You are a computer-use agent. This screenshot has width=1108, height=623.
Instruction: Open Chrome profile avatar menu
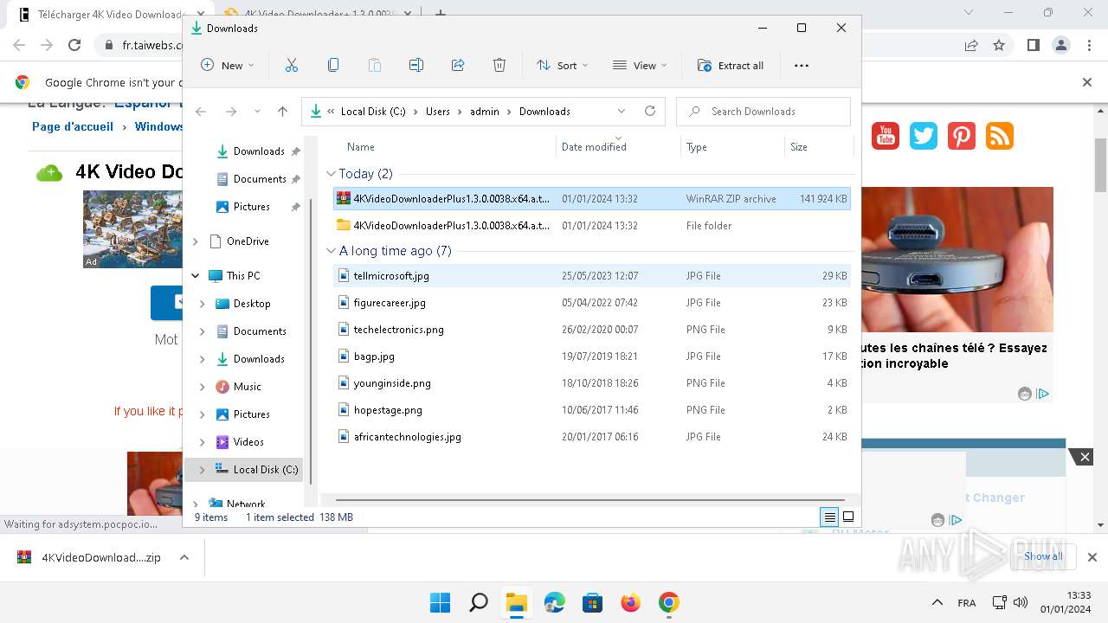coord(1061,45)
